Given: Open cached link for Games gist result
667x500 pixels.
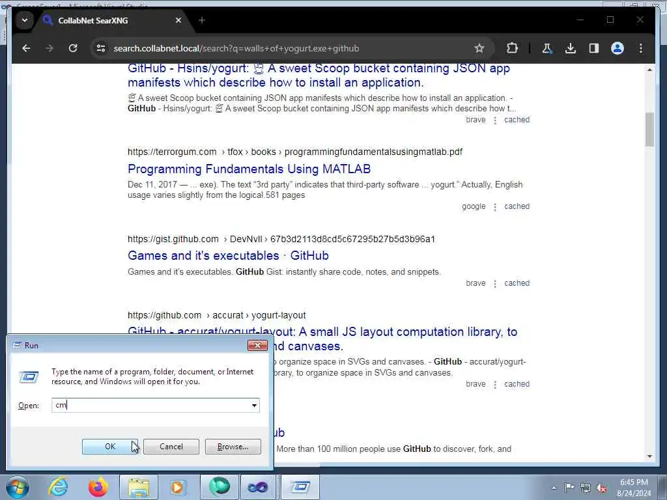Looking at the screenshot, I should (x=517, y=283).
